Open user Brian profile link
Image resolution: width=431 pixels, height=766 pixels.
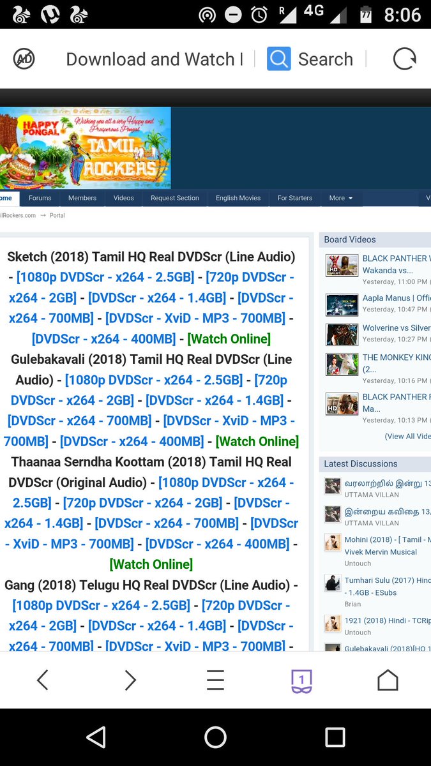coord(352,604)
